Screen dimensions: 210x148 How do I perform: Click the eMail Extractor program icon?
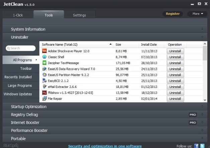(x=45, y=87)
